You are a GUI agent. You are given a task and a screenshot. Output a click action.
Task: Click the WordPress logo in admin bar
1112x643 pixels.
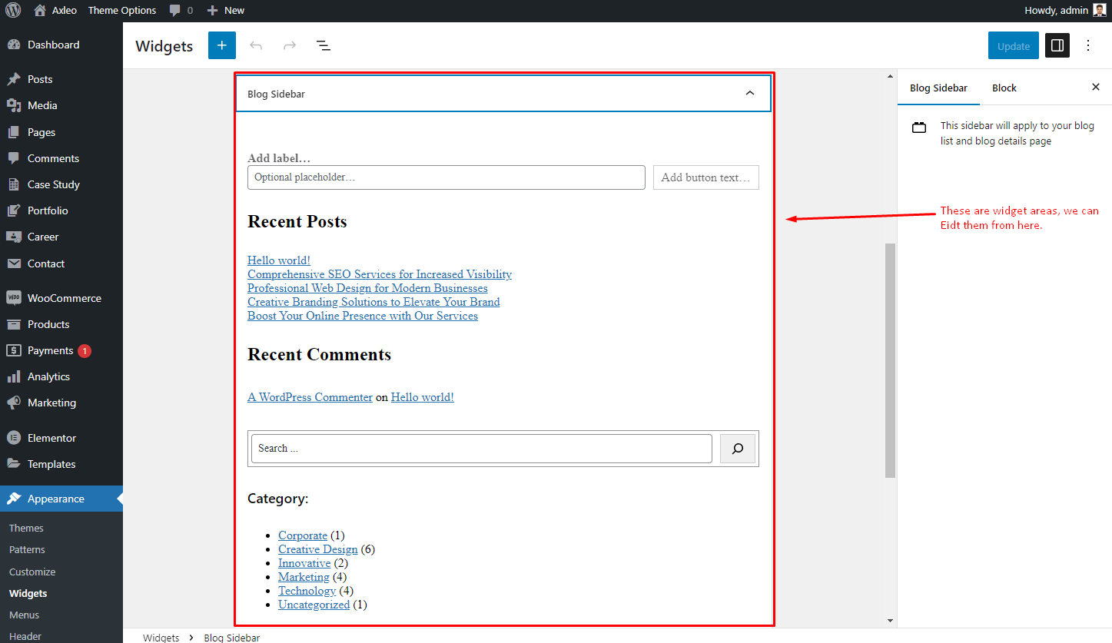pyautogui.click(x=13, y=10)
